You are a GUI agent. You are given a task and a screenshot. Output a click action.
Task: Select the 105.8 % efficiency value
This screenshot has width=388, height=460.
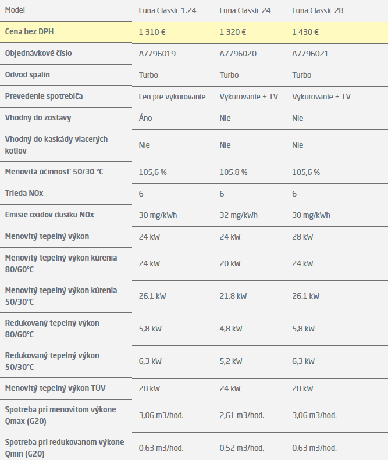pos(233,172)
